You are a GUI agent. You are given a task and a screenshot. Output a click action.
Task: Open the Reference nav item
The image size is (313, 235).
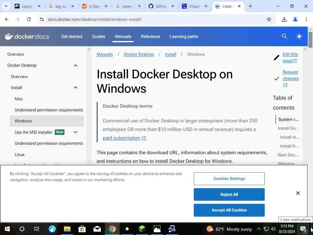pyautogui.click(x=150, y=37)
